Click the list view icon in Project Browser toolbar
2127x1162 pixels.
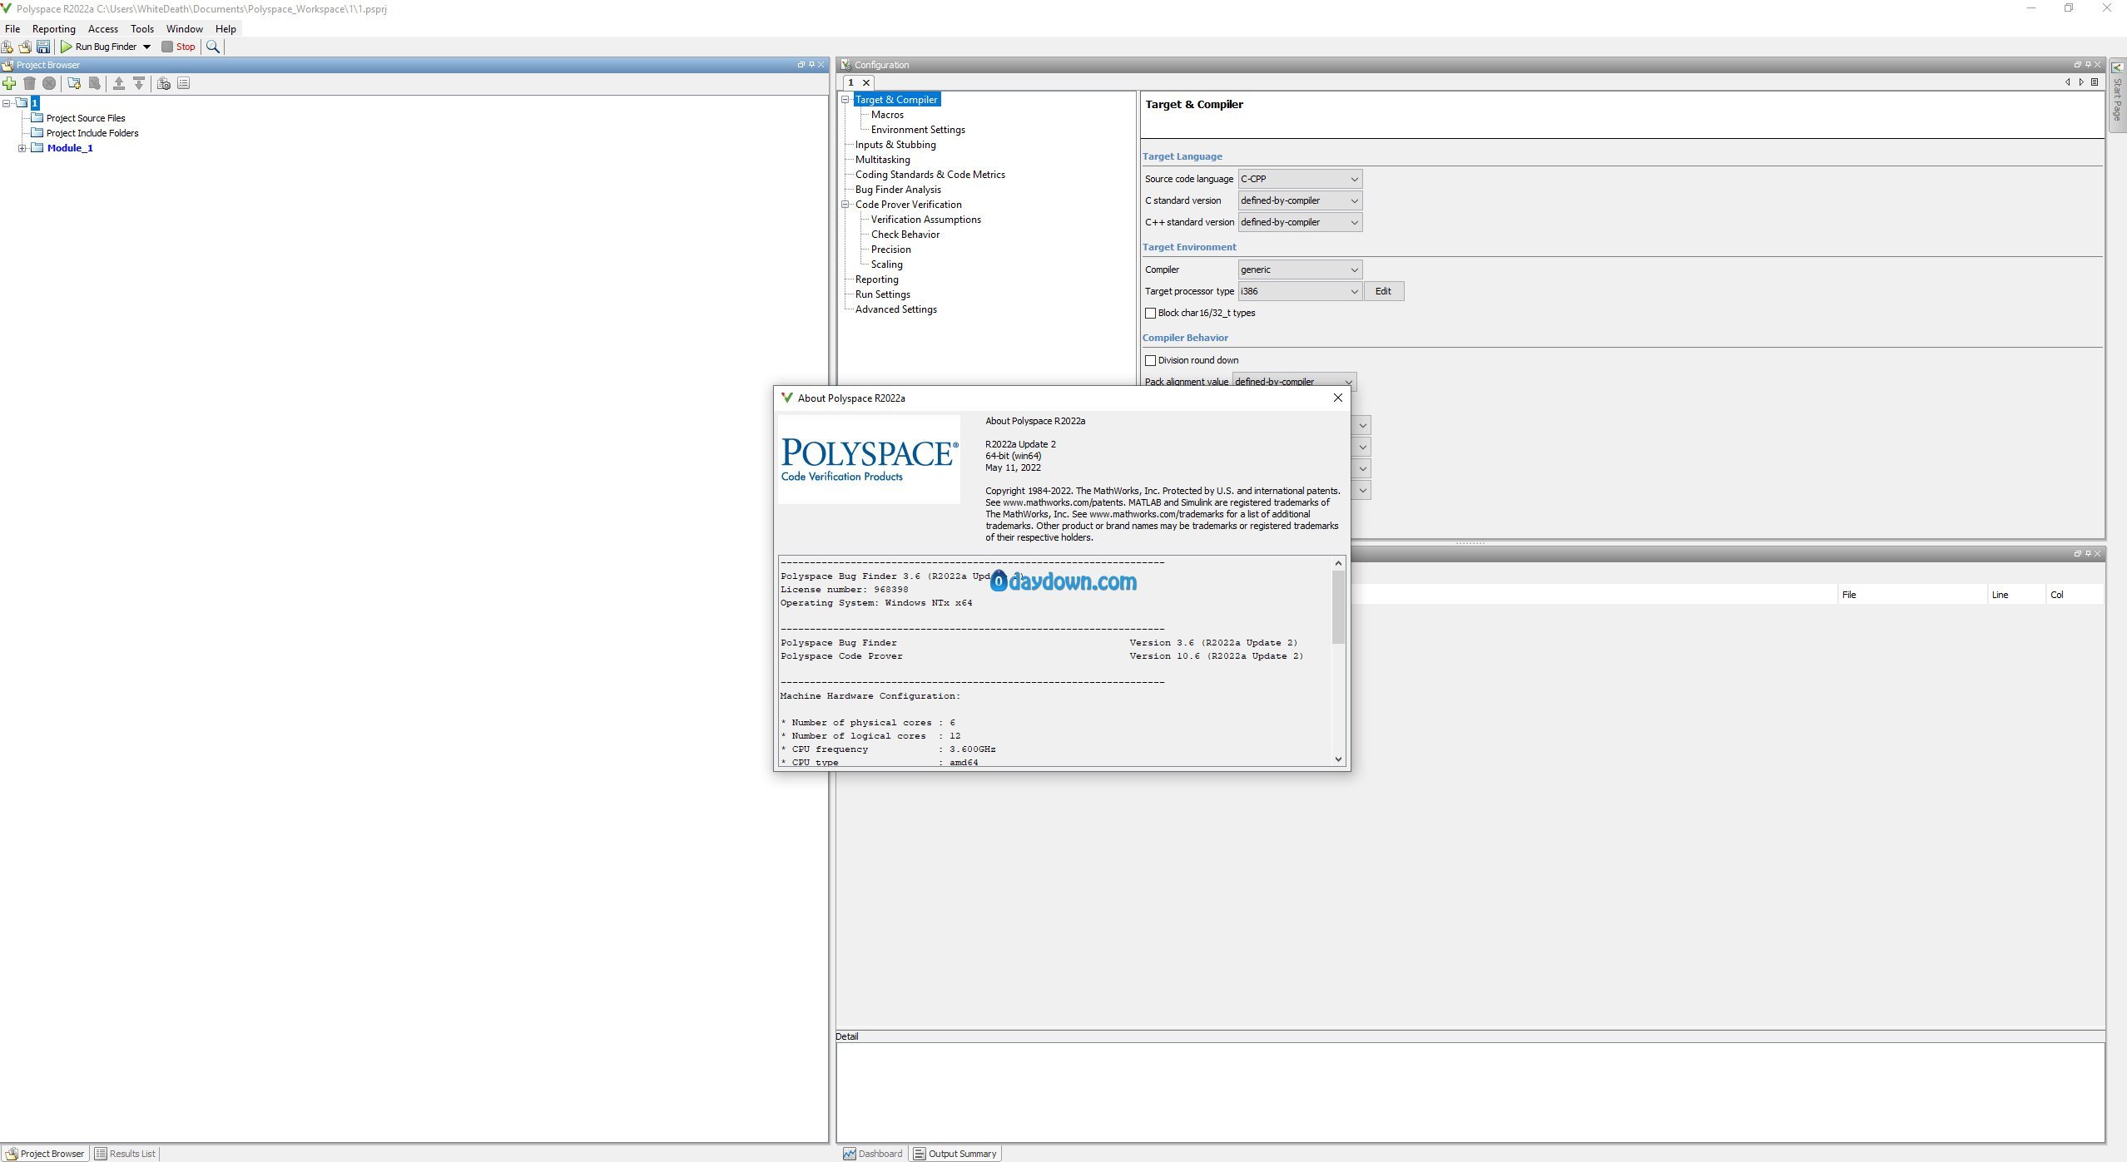point(184,83)
